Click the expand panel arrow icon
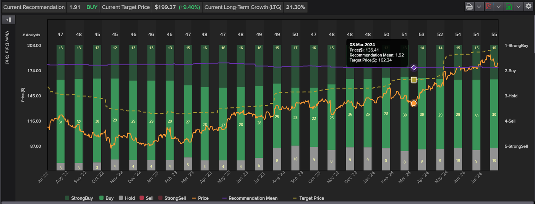The height and width of the screenshot is (204, 535). tap(8, 20)
